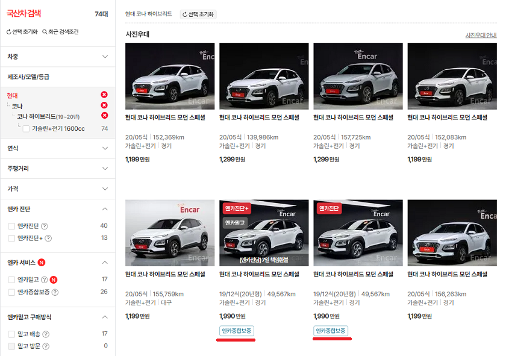Viewport: 506px width, 356px height.
Task: Open 최근 검색조건
Action: [x=60, y=32]
